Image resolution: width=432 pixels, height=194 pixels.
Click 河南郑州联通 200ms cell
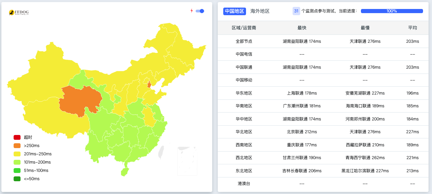[x=365, y=119]
